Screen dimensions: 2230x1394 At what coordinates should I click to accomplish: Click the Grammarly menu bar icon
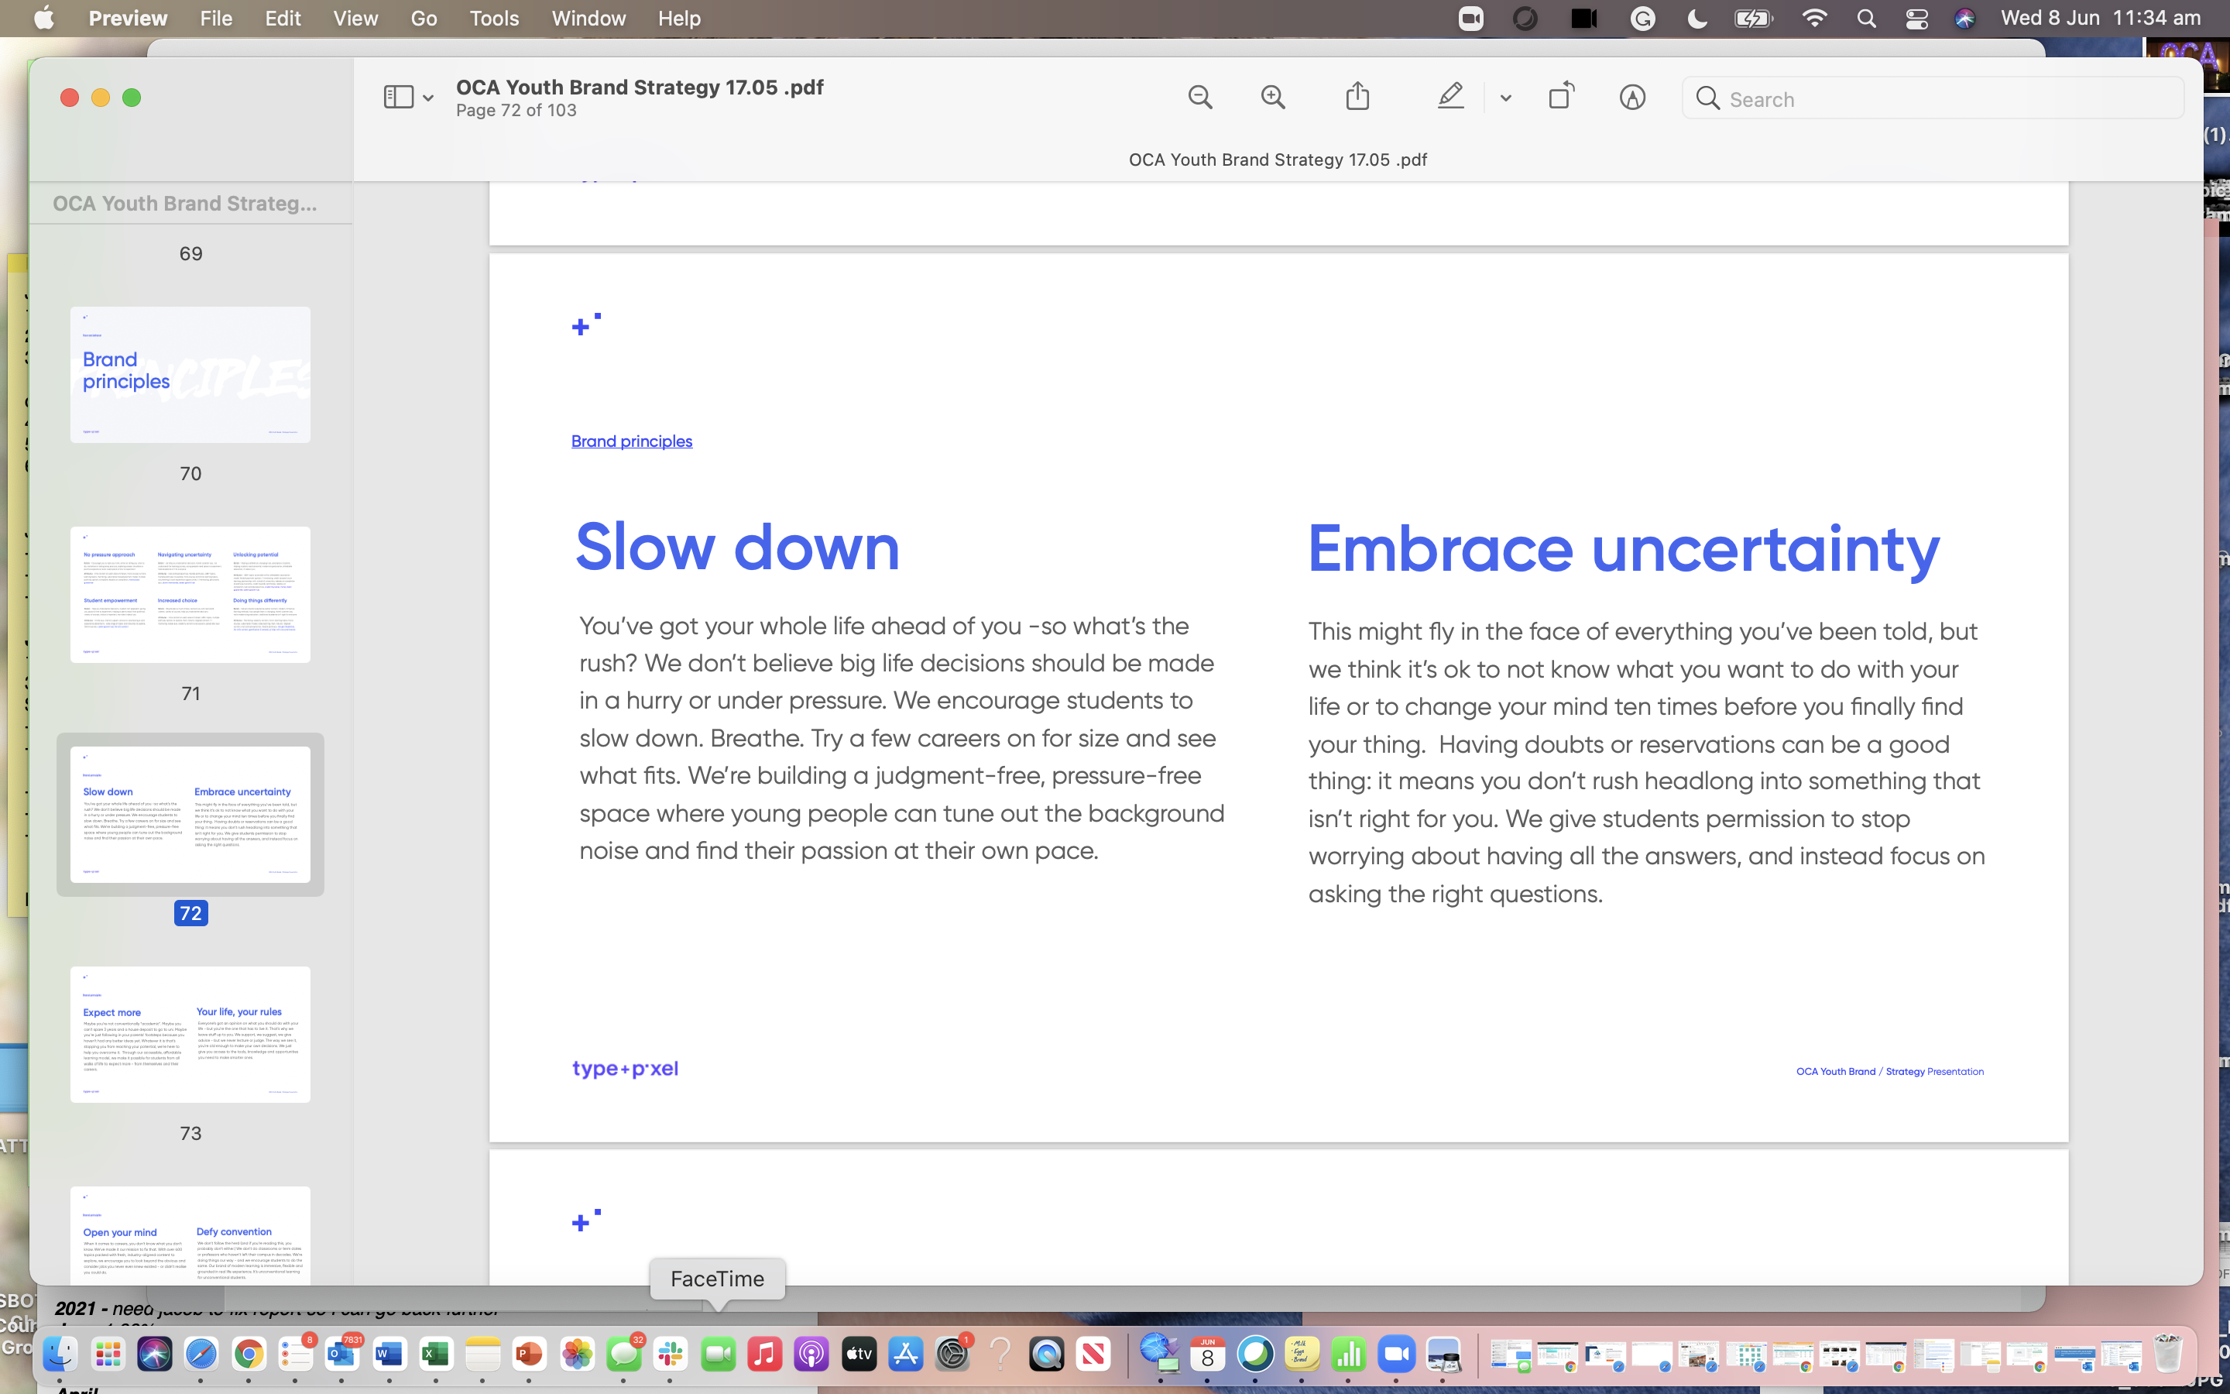(1642, 19)
